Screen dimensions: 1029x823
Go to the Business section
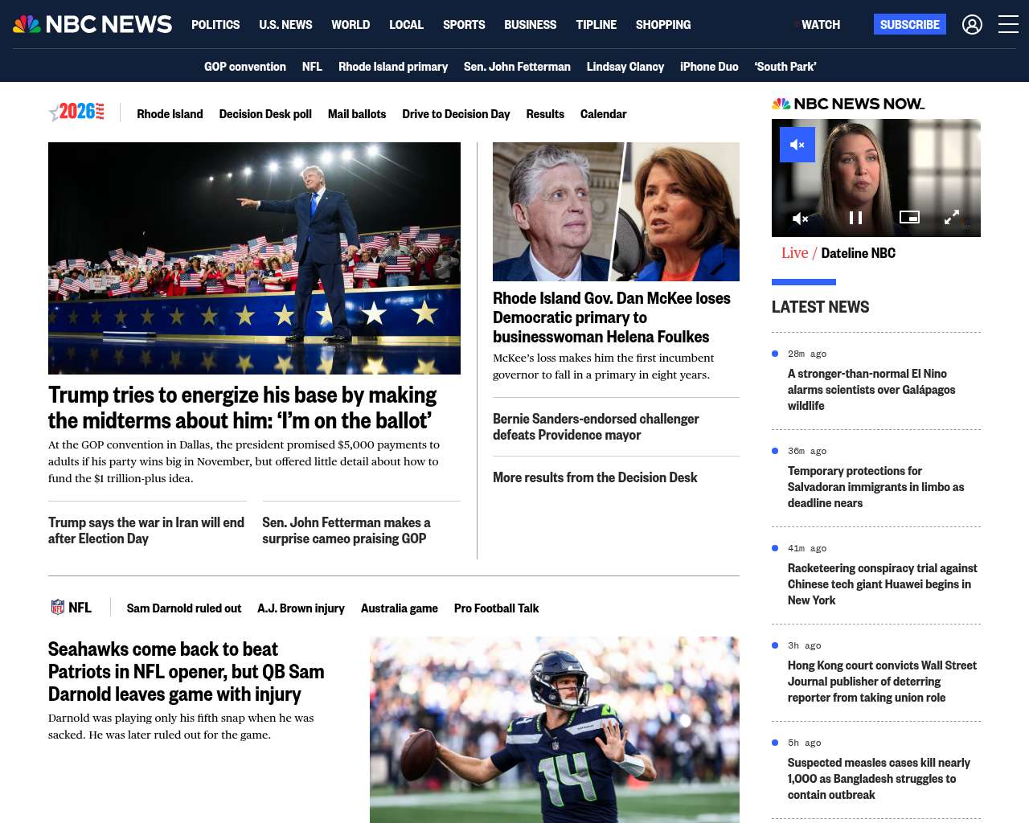pyautogui.click(x=530, y=25)
